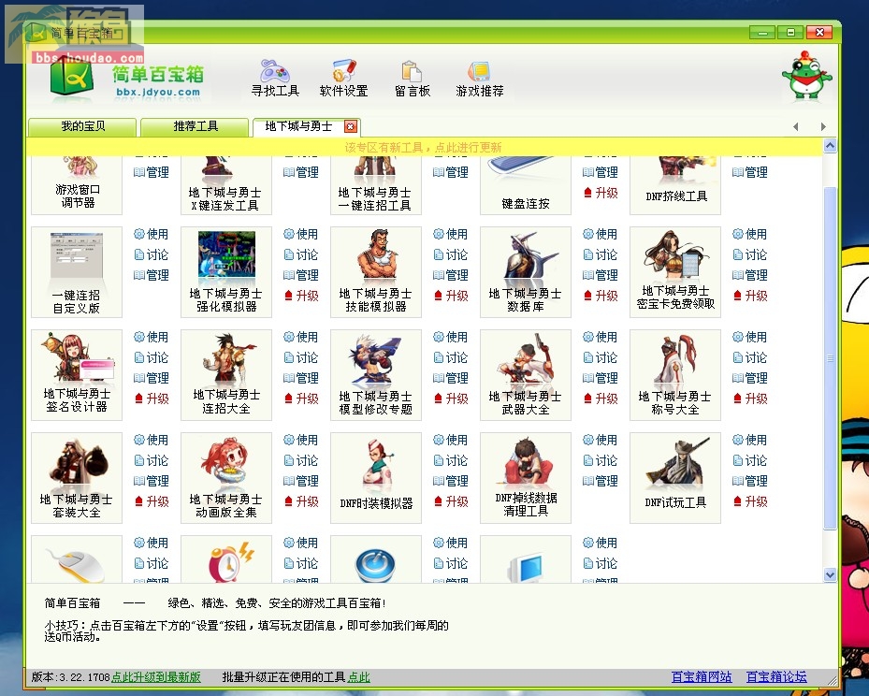Click 讨论 for 技能模拟器
The height and width of the screenshot is (696, 869).
coord(451,254)
